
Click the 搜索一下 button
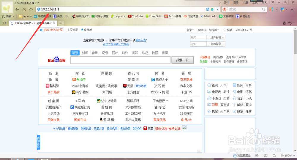pyautogui.click(x=182, y=60)
